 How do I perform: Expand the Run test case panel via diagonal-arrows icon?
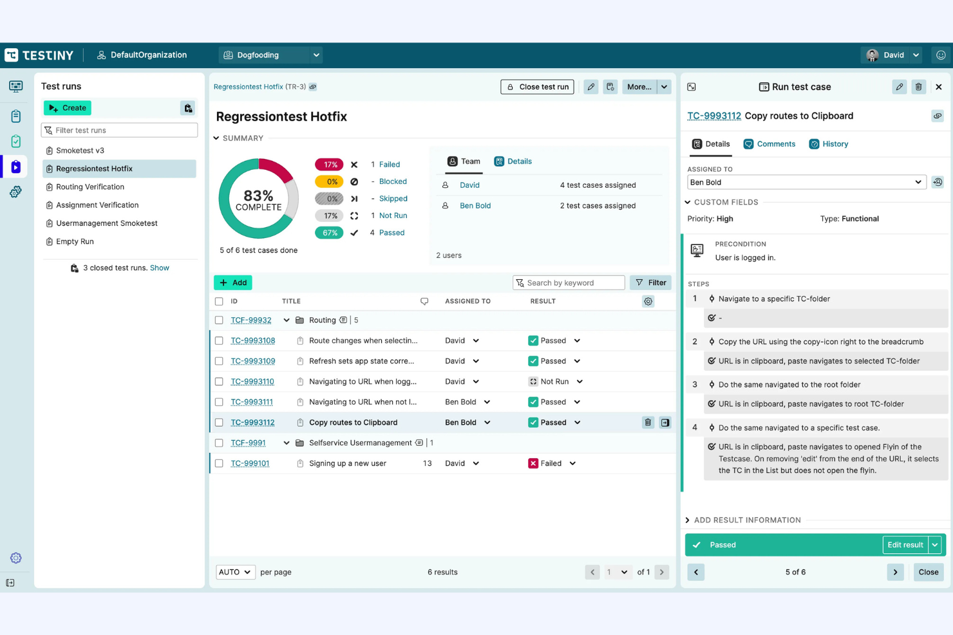[x=691, y=86]
